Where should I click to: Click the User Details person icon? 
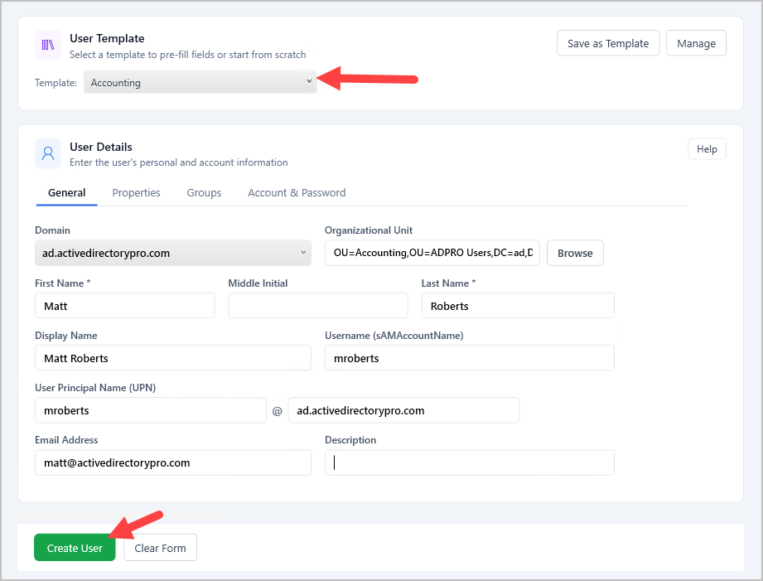point(47,153)
